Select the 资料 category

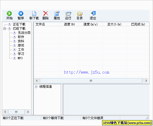pyautogui.click(x=21, y=41)
